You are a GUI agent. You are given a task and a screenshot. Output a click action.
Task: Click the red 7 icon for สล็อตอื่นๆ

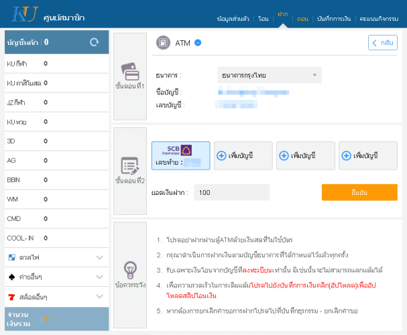click(x=11, y=297)
